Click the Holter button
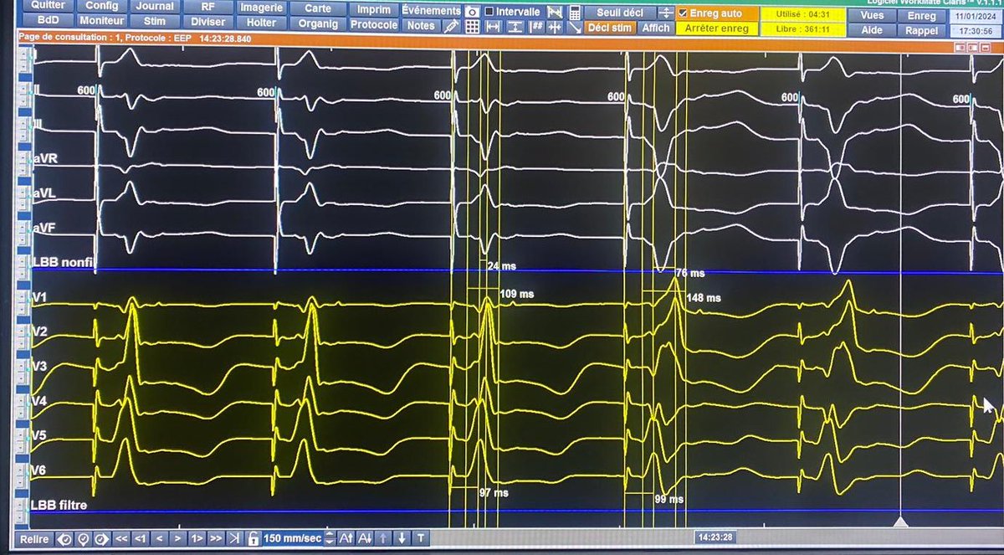 tap(261, 23)
